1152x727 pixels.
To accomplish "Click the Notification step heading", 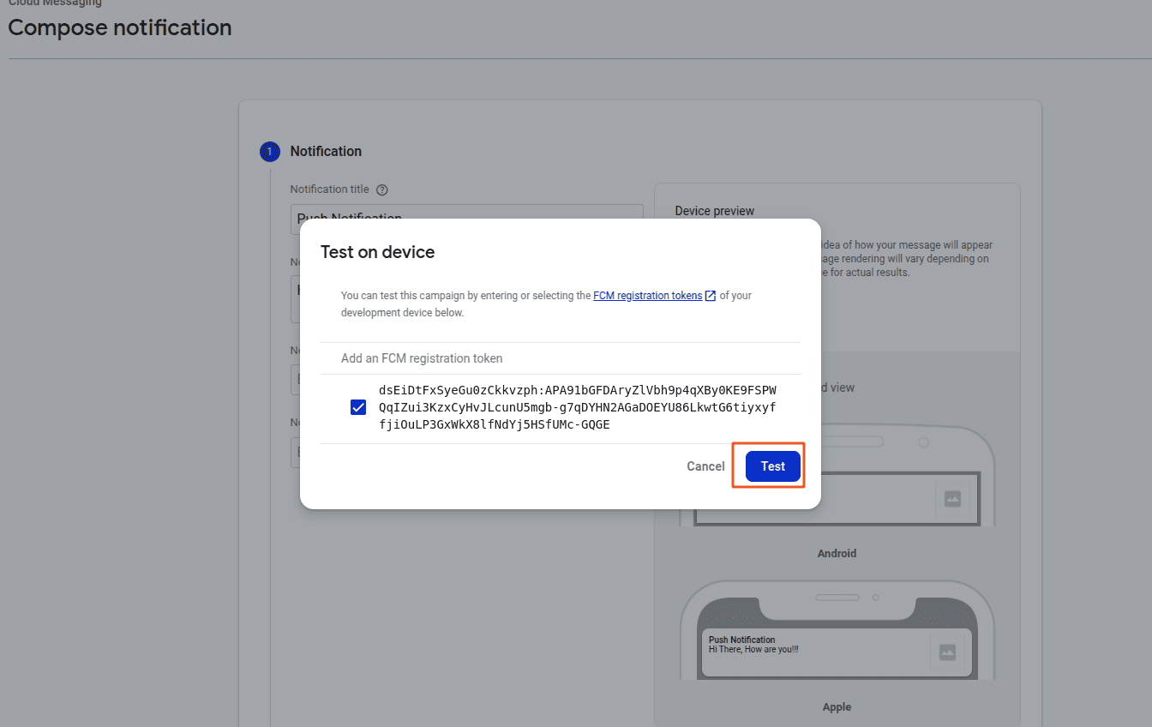I will point(326,152).
